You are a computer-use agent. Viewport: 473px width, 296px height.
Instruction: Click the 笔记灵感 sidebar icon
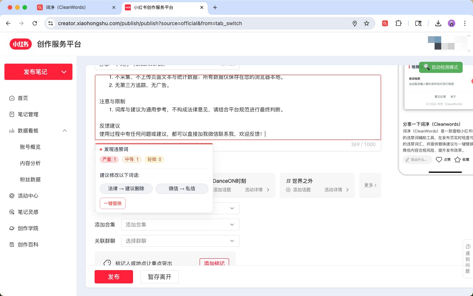(12, 212)
